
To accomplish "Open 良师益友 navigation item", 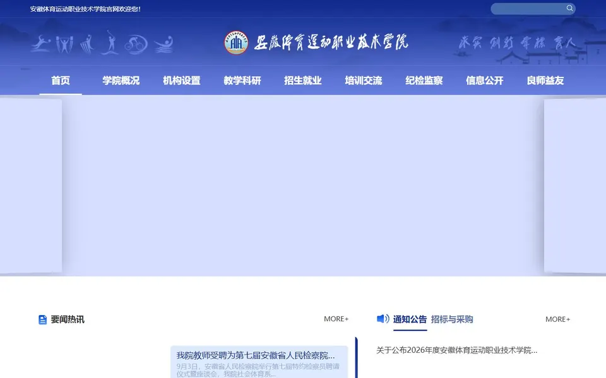I will click(545, 81).
